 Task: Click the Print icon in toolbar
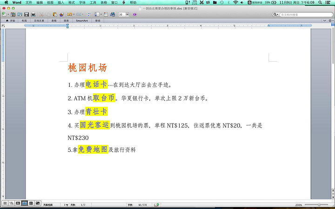(x=33, y=14)
